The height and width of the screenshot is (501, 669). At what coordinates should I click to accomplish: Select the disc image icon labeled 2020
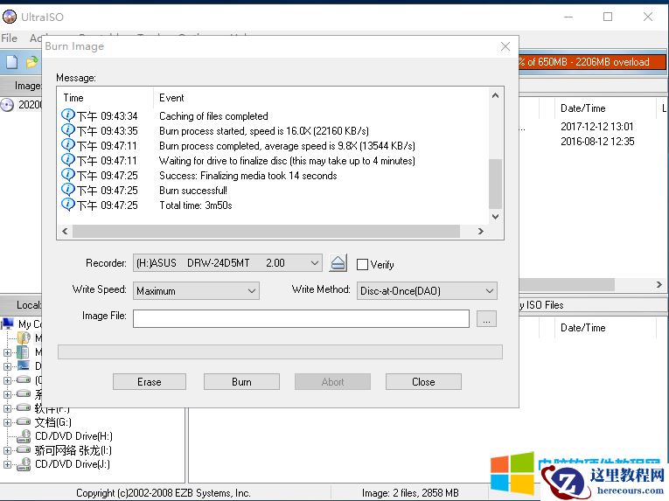(x=7, y=105)
